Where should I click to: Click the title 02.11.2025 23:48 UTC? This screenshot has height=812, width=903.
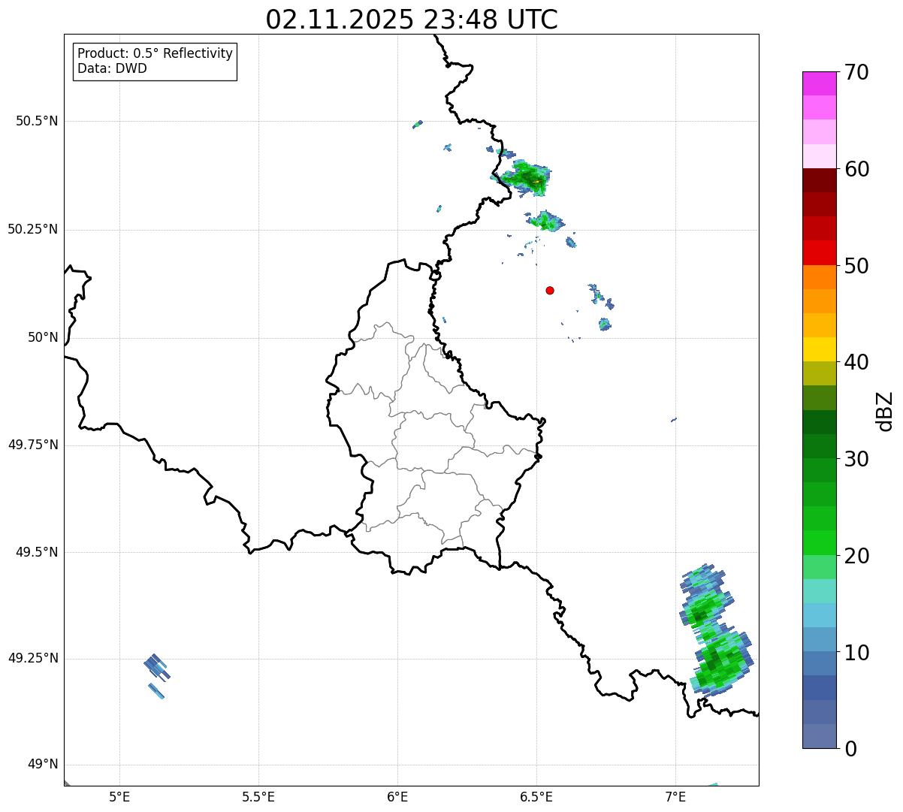point(412,20)
